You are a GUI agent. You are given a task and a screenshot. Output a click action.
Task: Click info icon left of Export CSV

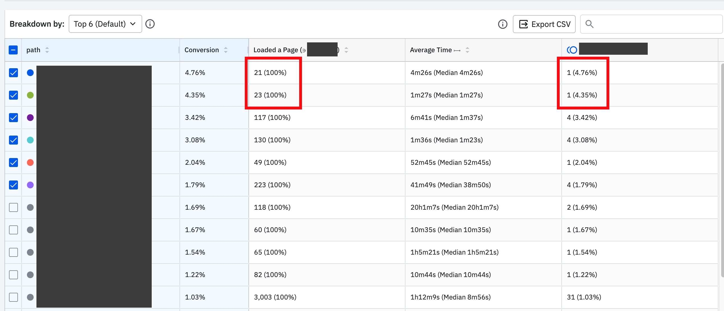point(502,24)
